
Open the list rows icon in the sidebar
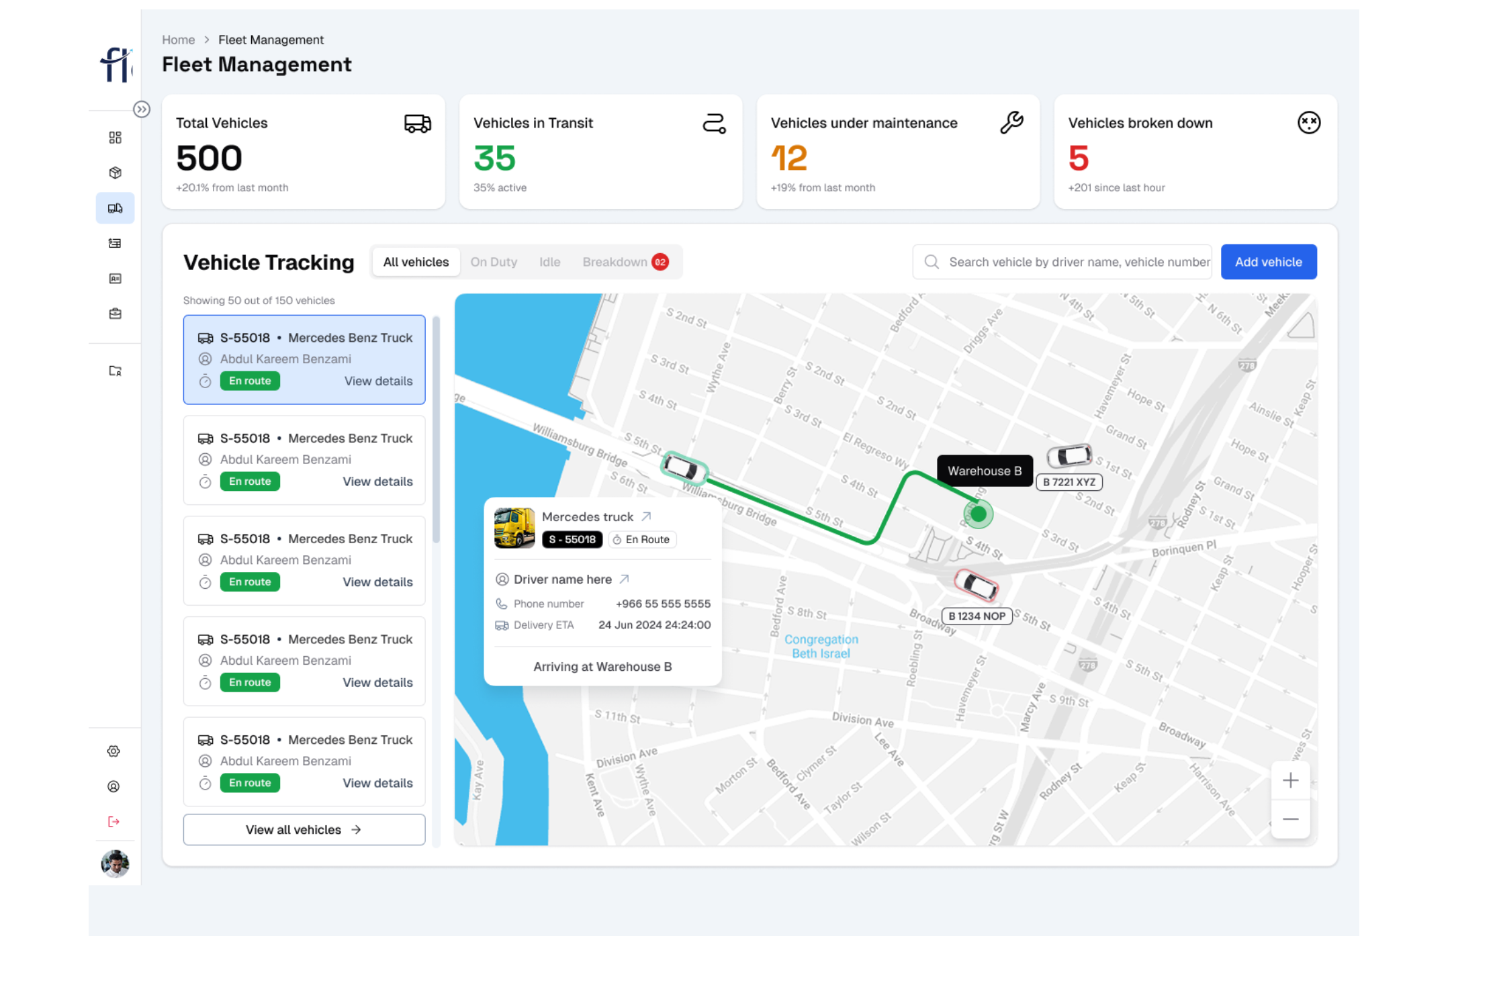pos(115,243)
